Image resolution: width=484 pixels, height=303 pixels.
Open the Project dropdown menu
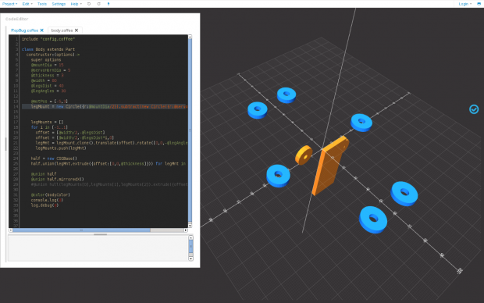[x=9, y=4]
